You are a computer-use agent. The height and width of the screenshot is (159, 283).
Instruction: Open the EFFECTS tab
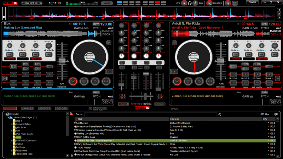tap(45, 108)
